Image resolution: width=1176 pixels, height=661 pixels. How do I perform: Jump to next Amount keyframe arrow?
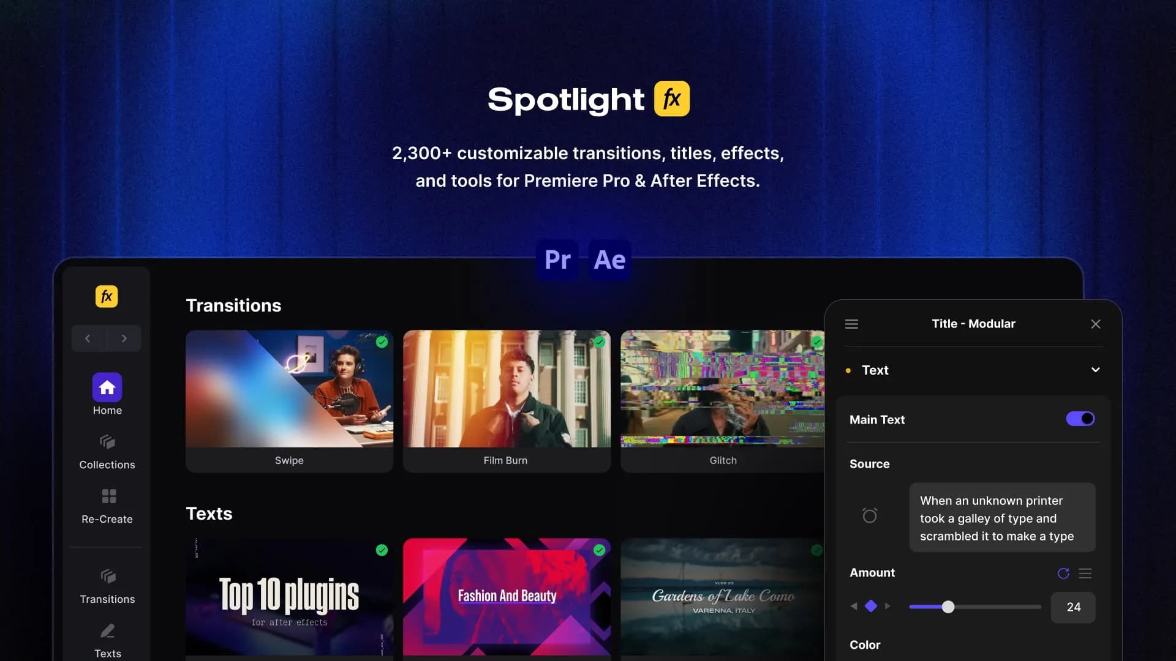(888, 606)
